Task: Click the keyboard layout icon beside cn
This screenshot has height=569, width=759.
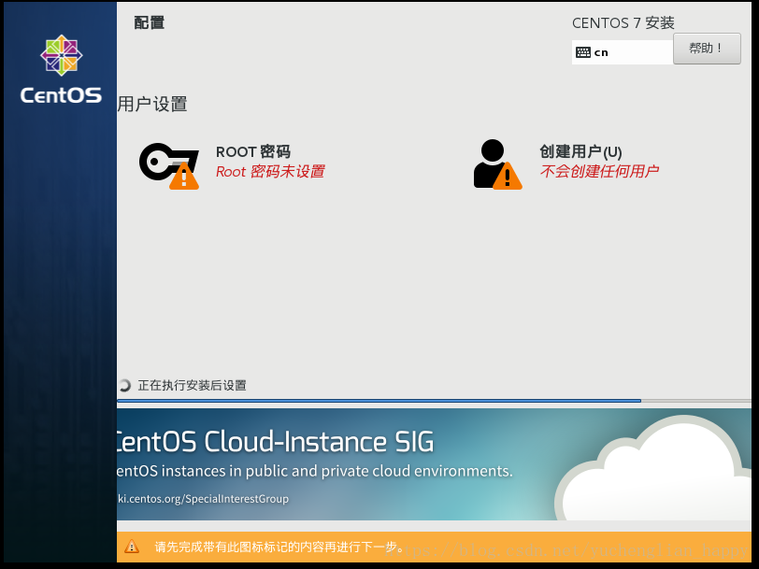Action: [583, 52]
